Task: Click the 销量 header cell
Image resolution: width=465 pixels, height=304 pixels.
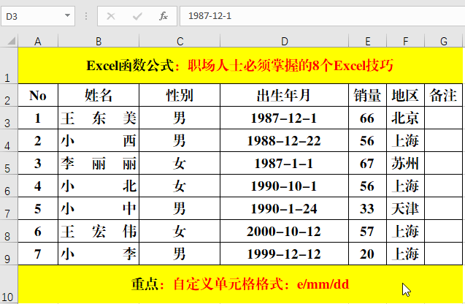Action: click(x=368, y=95)
